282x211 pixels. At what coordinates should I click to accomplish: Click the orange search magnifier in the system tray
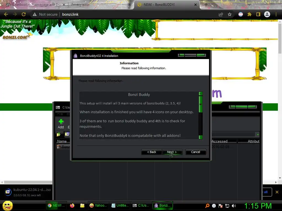207,206
